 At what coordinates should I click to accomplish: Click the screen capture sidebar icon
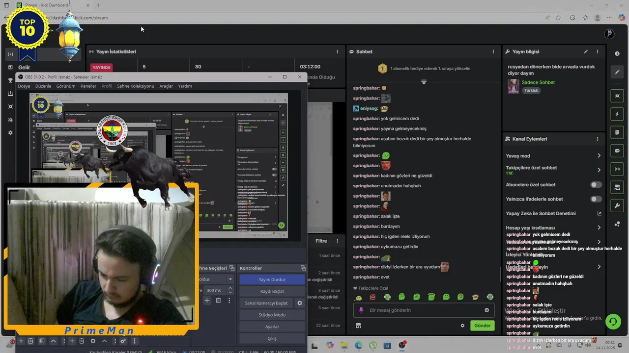[617, 96]
